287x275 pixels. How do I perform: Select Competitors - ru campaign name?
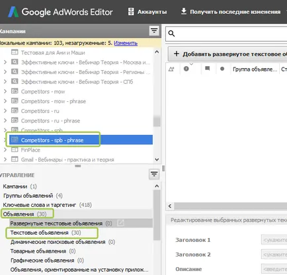tap(40, 111)
